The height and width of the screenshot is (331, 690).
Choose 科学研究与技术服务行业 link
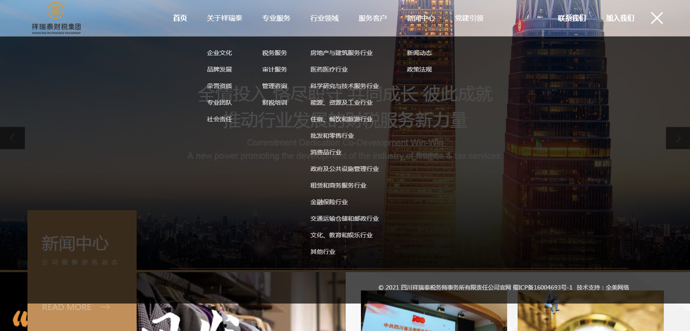coord(344,86)
